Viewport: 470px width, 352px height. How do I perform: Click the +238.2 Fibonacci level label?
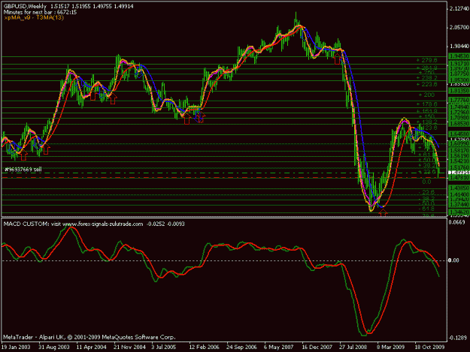427,78
